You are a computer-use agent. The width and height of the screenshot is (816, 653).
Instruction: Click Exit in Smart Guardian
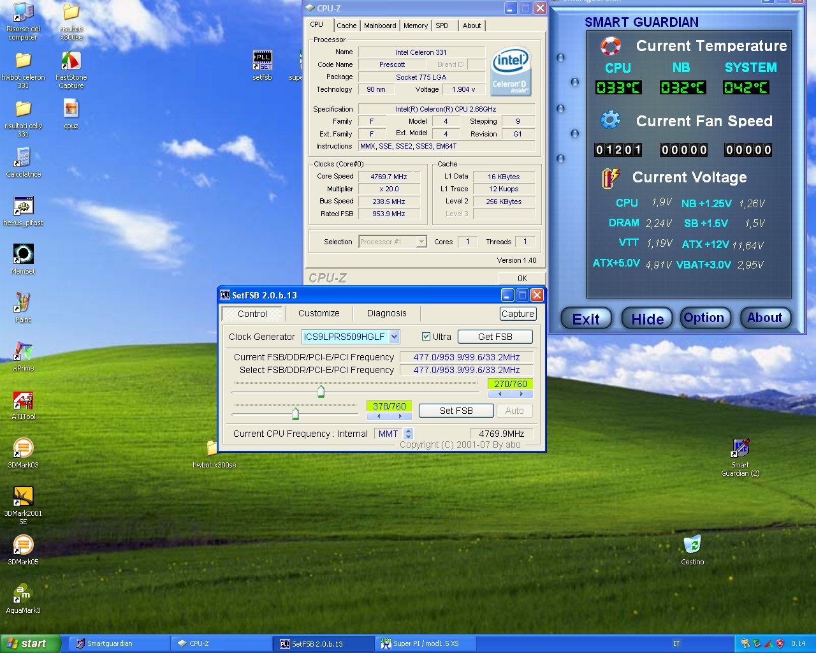(x=586, y=318)
